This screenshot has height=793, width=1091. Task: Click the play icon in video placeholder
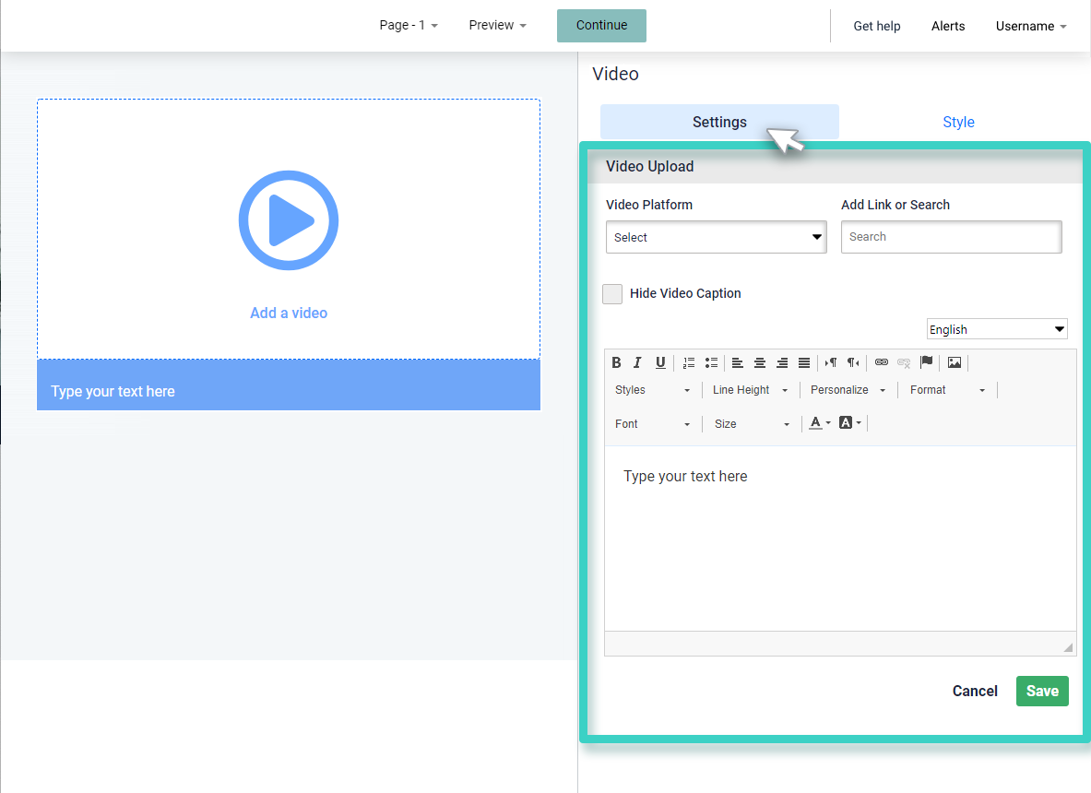click(289, 220)
